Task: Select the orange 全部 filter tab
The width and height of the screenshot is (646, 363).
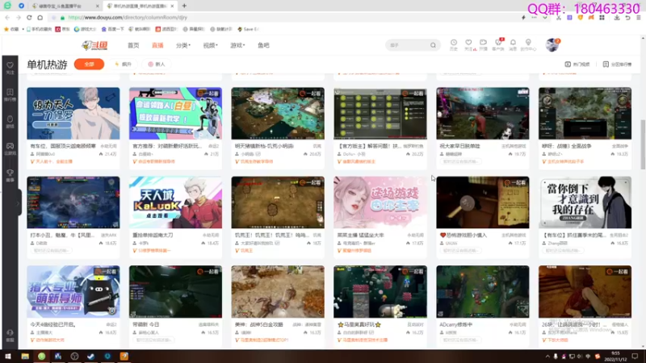Action: (89, 65)
